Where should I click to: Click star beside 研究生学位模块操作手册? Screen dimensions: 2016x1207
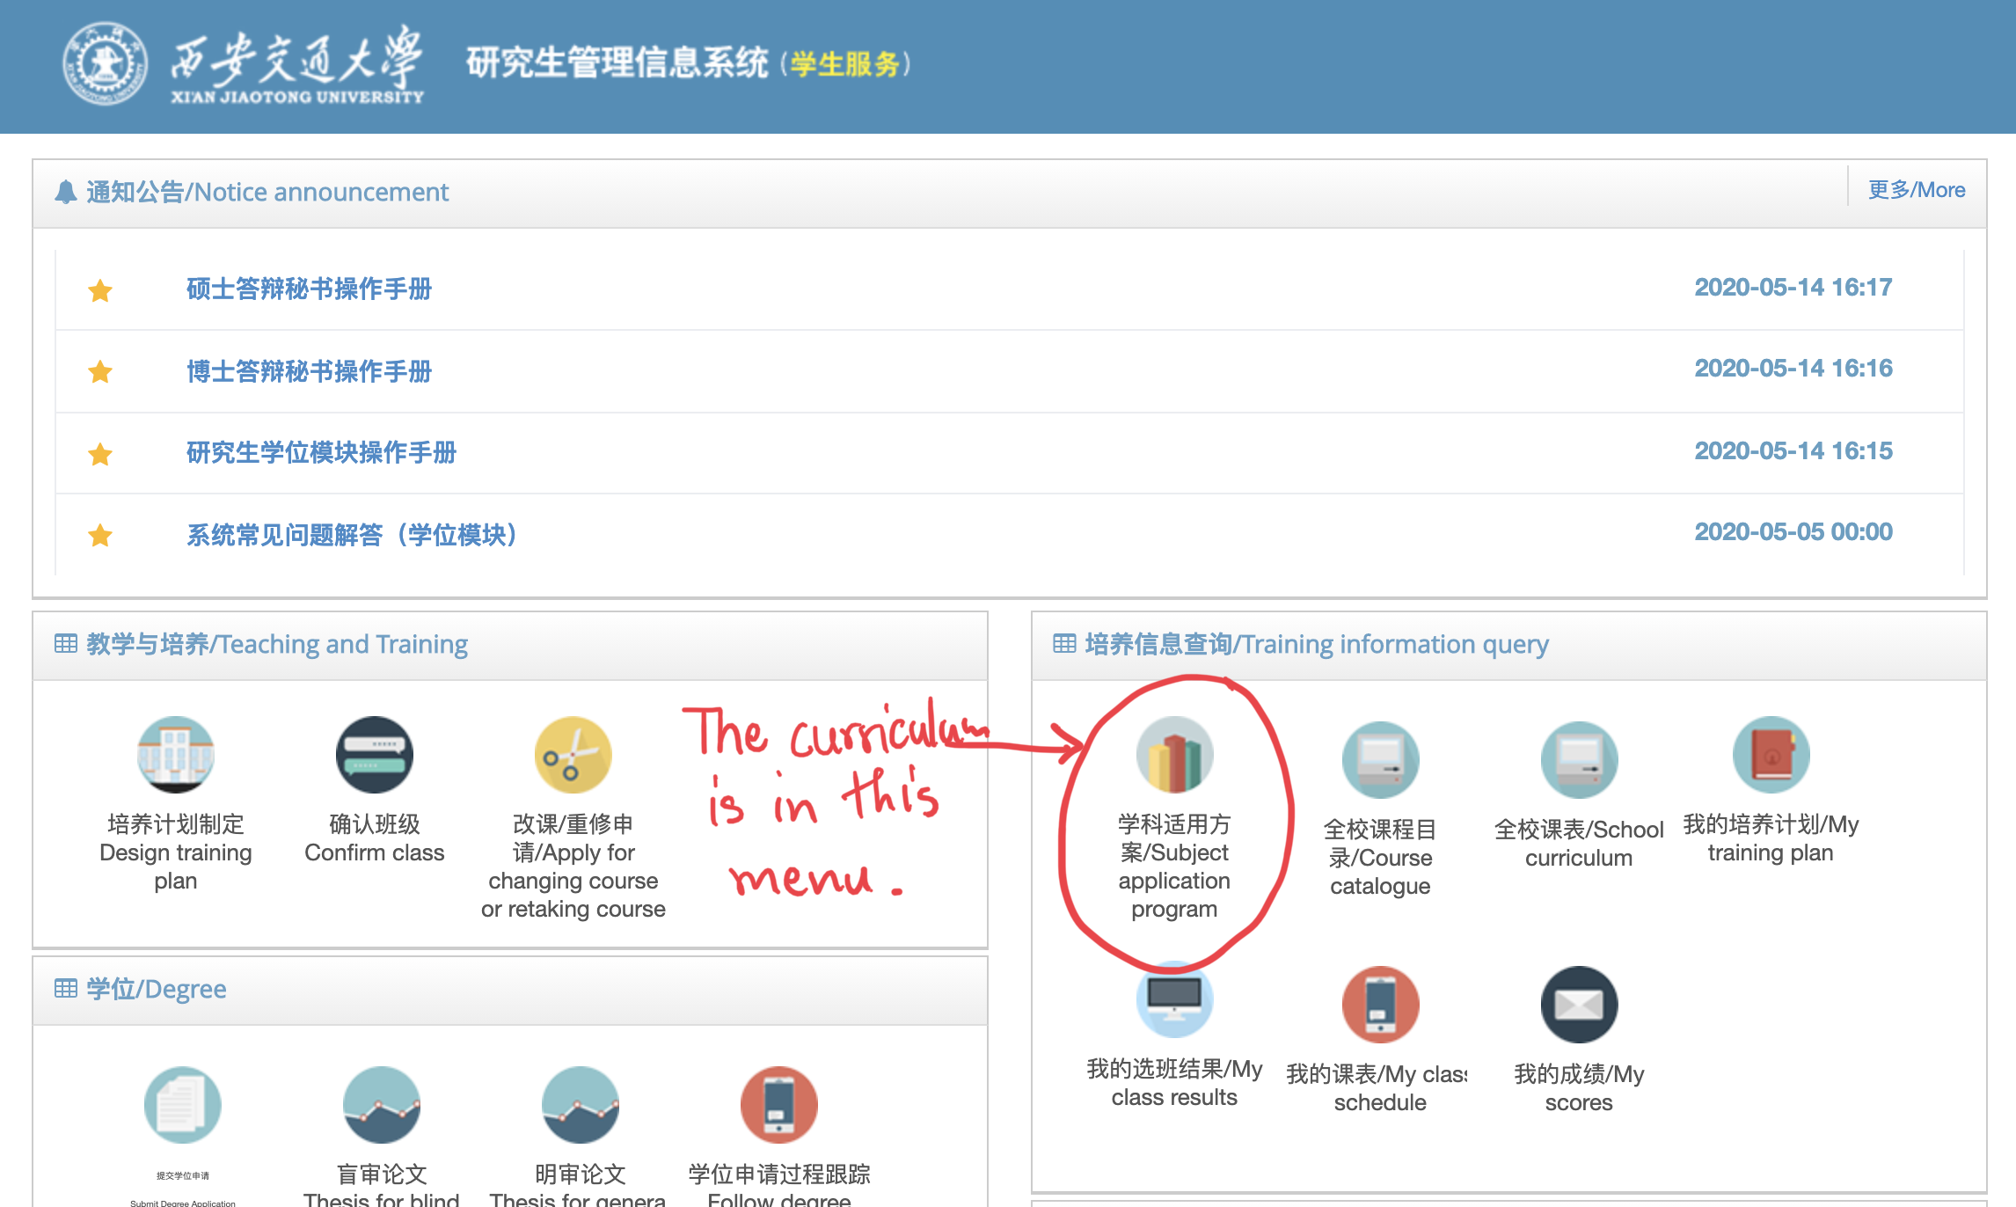100,453
